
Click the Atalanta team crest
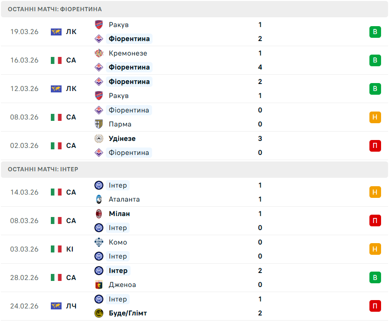[99, 199]
